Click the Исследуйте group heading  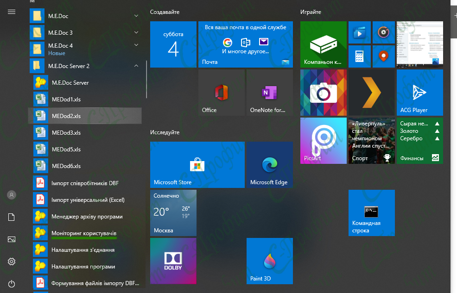coord(165,132)
